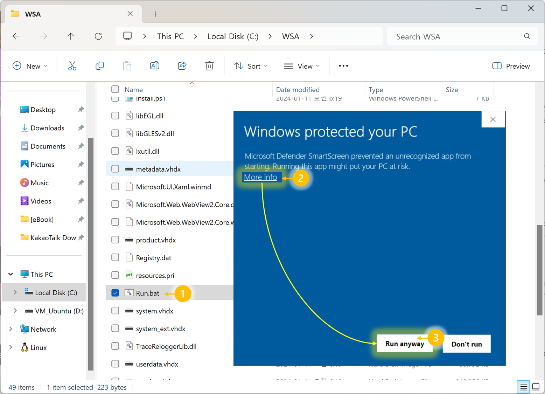Check the libEGL.dll checkbox

[115, 116]
